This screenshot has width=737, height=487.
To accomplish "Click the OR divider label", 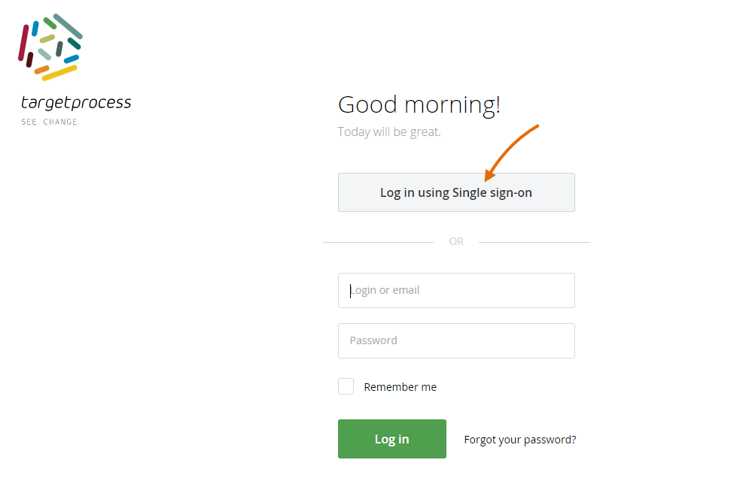I will pos(456,241).
